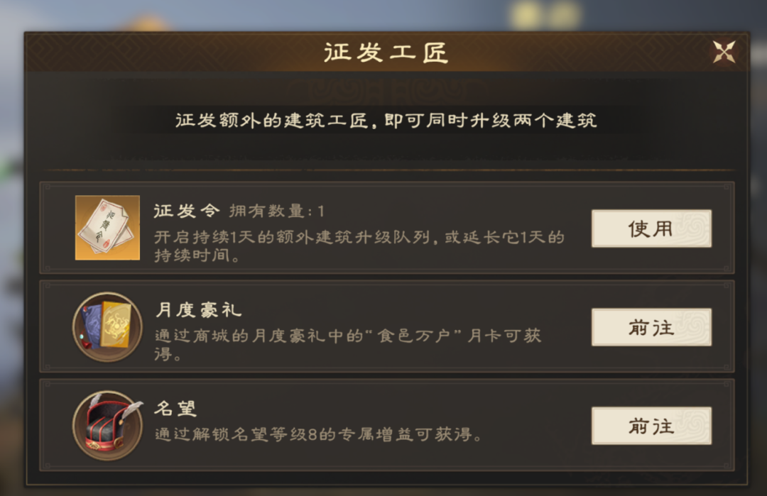Tap the banner text about upgrading two buildings

pos(386,121)
